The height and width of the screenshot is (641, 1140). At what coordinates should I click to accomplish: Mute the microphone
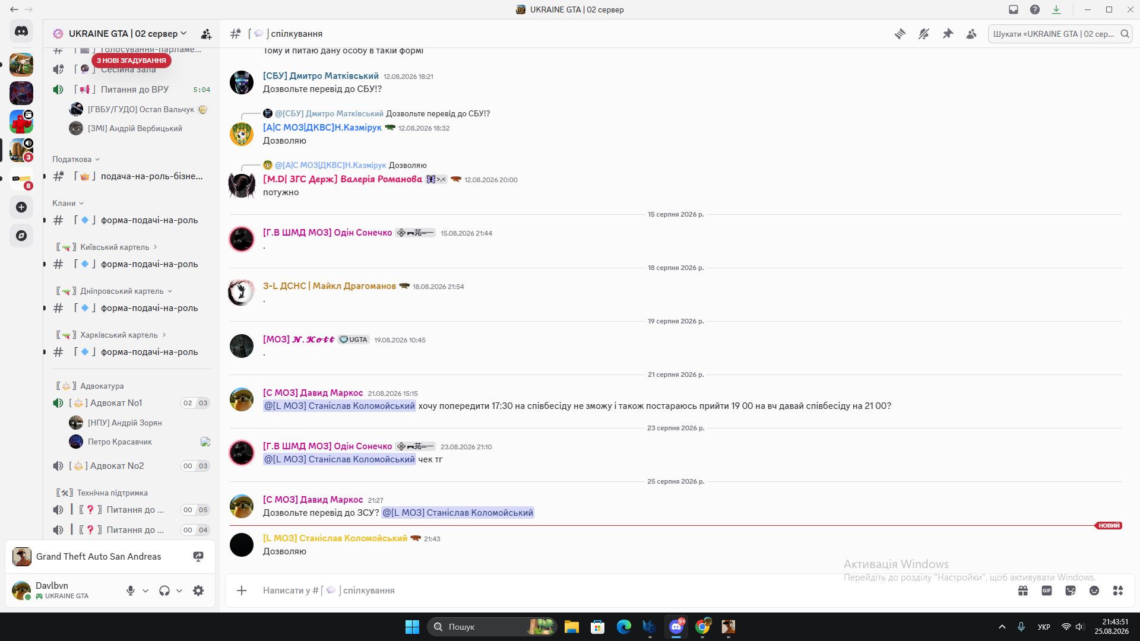(x=131, y=591)
